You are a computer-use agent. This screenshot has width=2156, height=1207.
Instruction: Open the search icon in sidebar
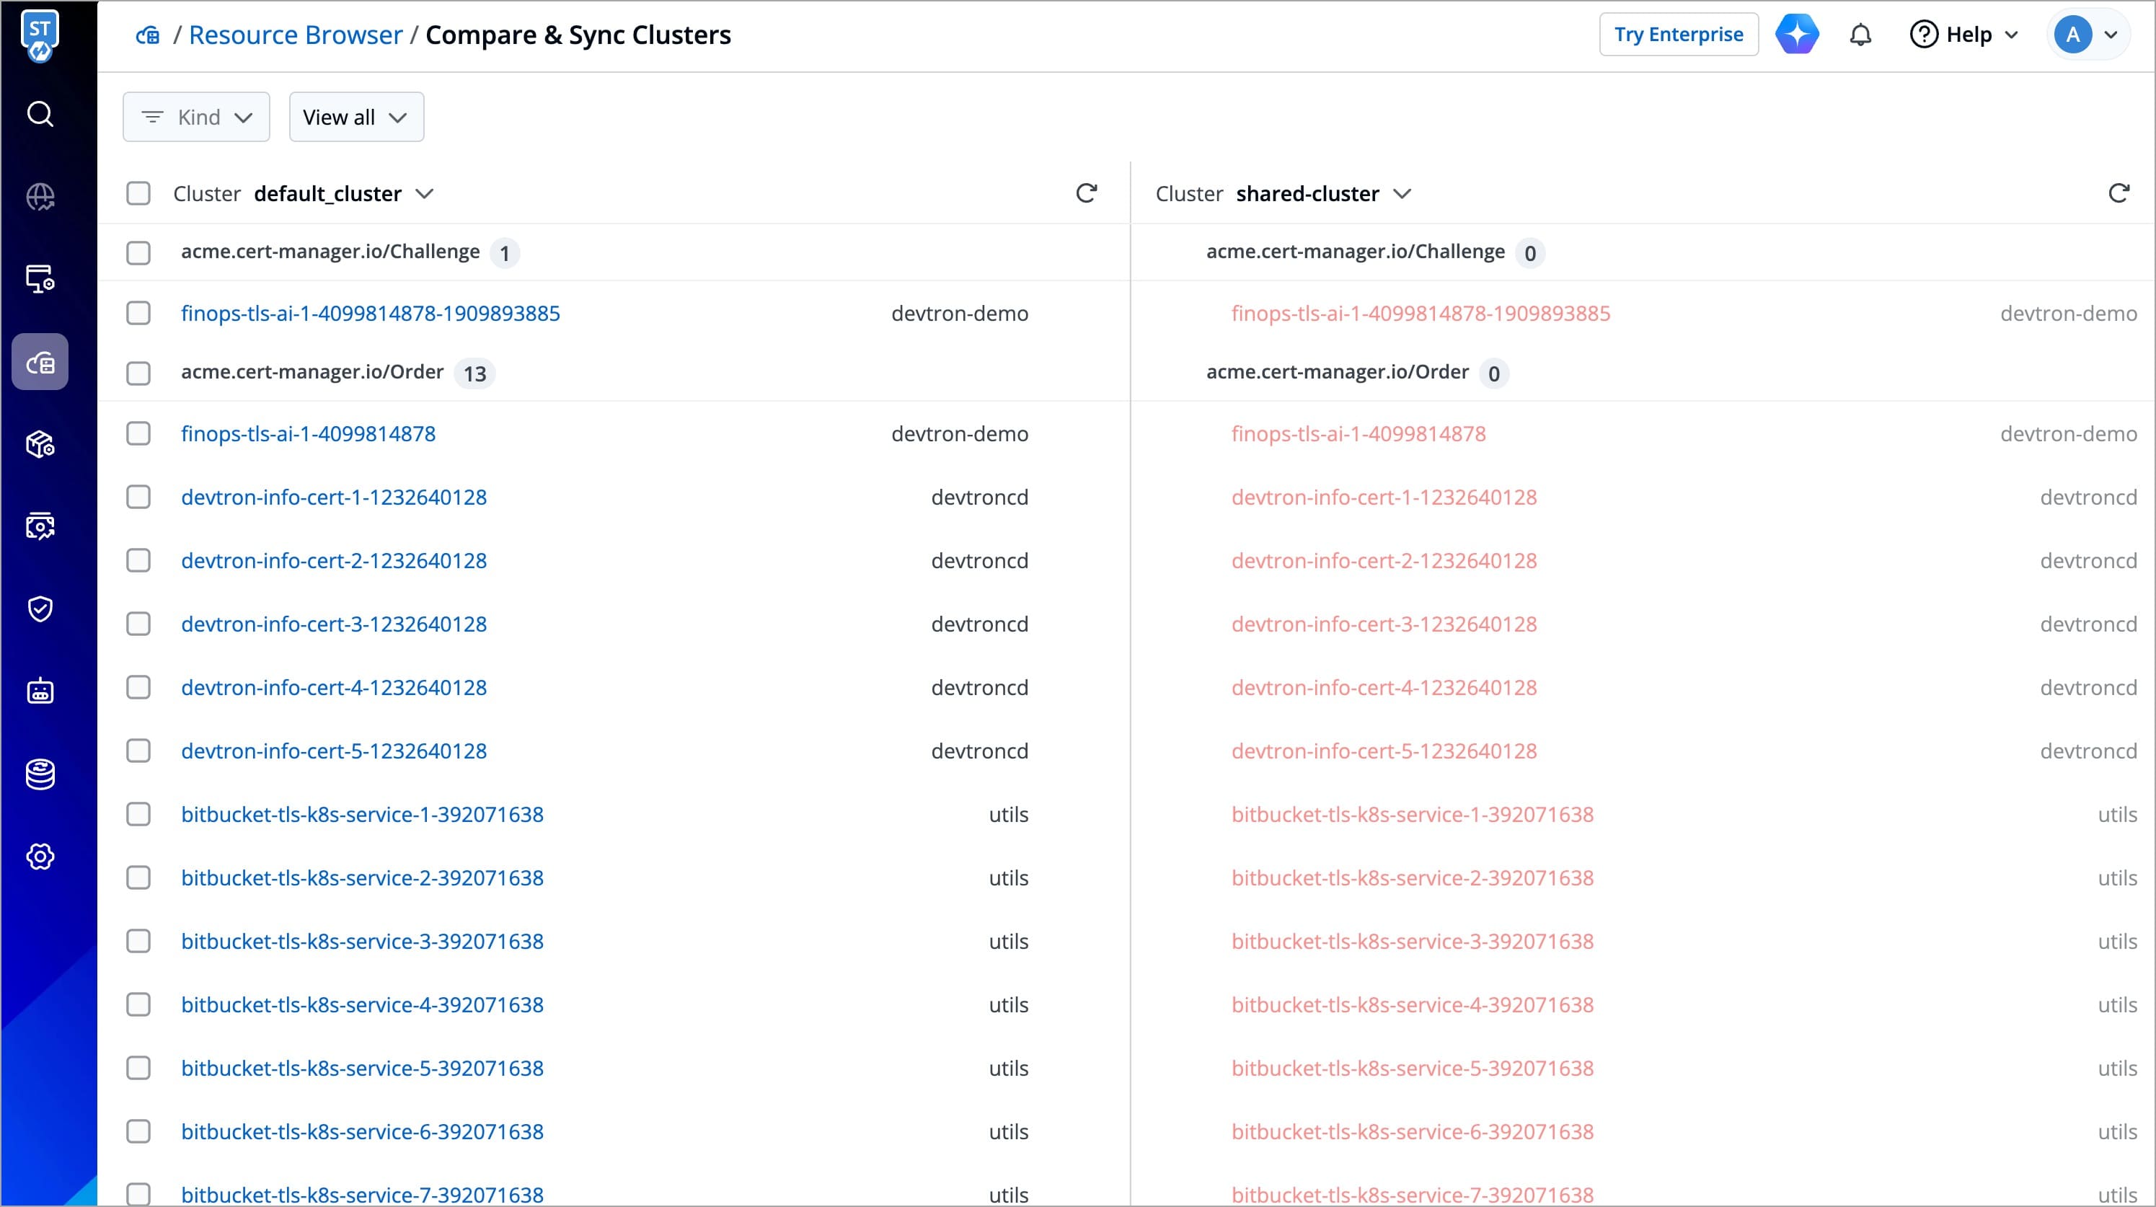pos(40,114)
